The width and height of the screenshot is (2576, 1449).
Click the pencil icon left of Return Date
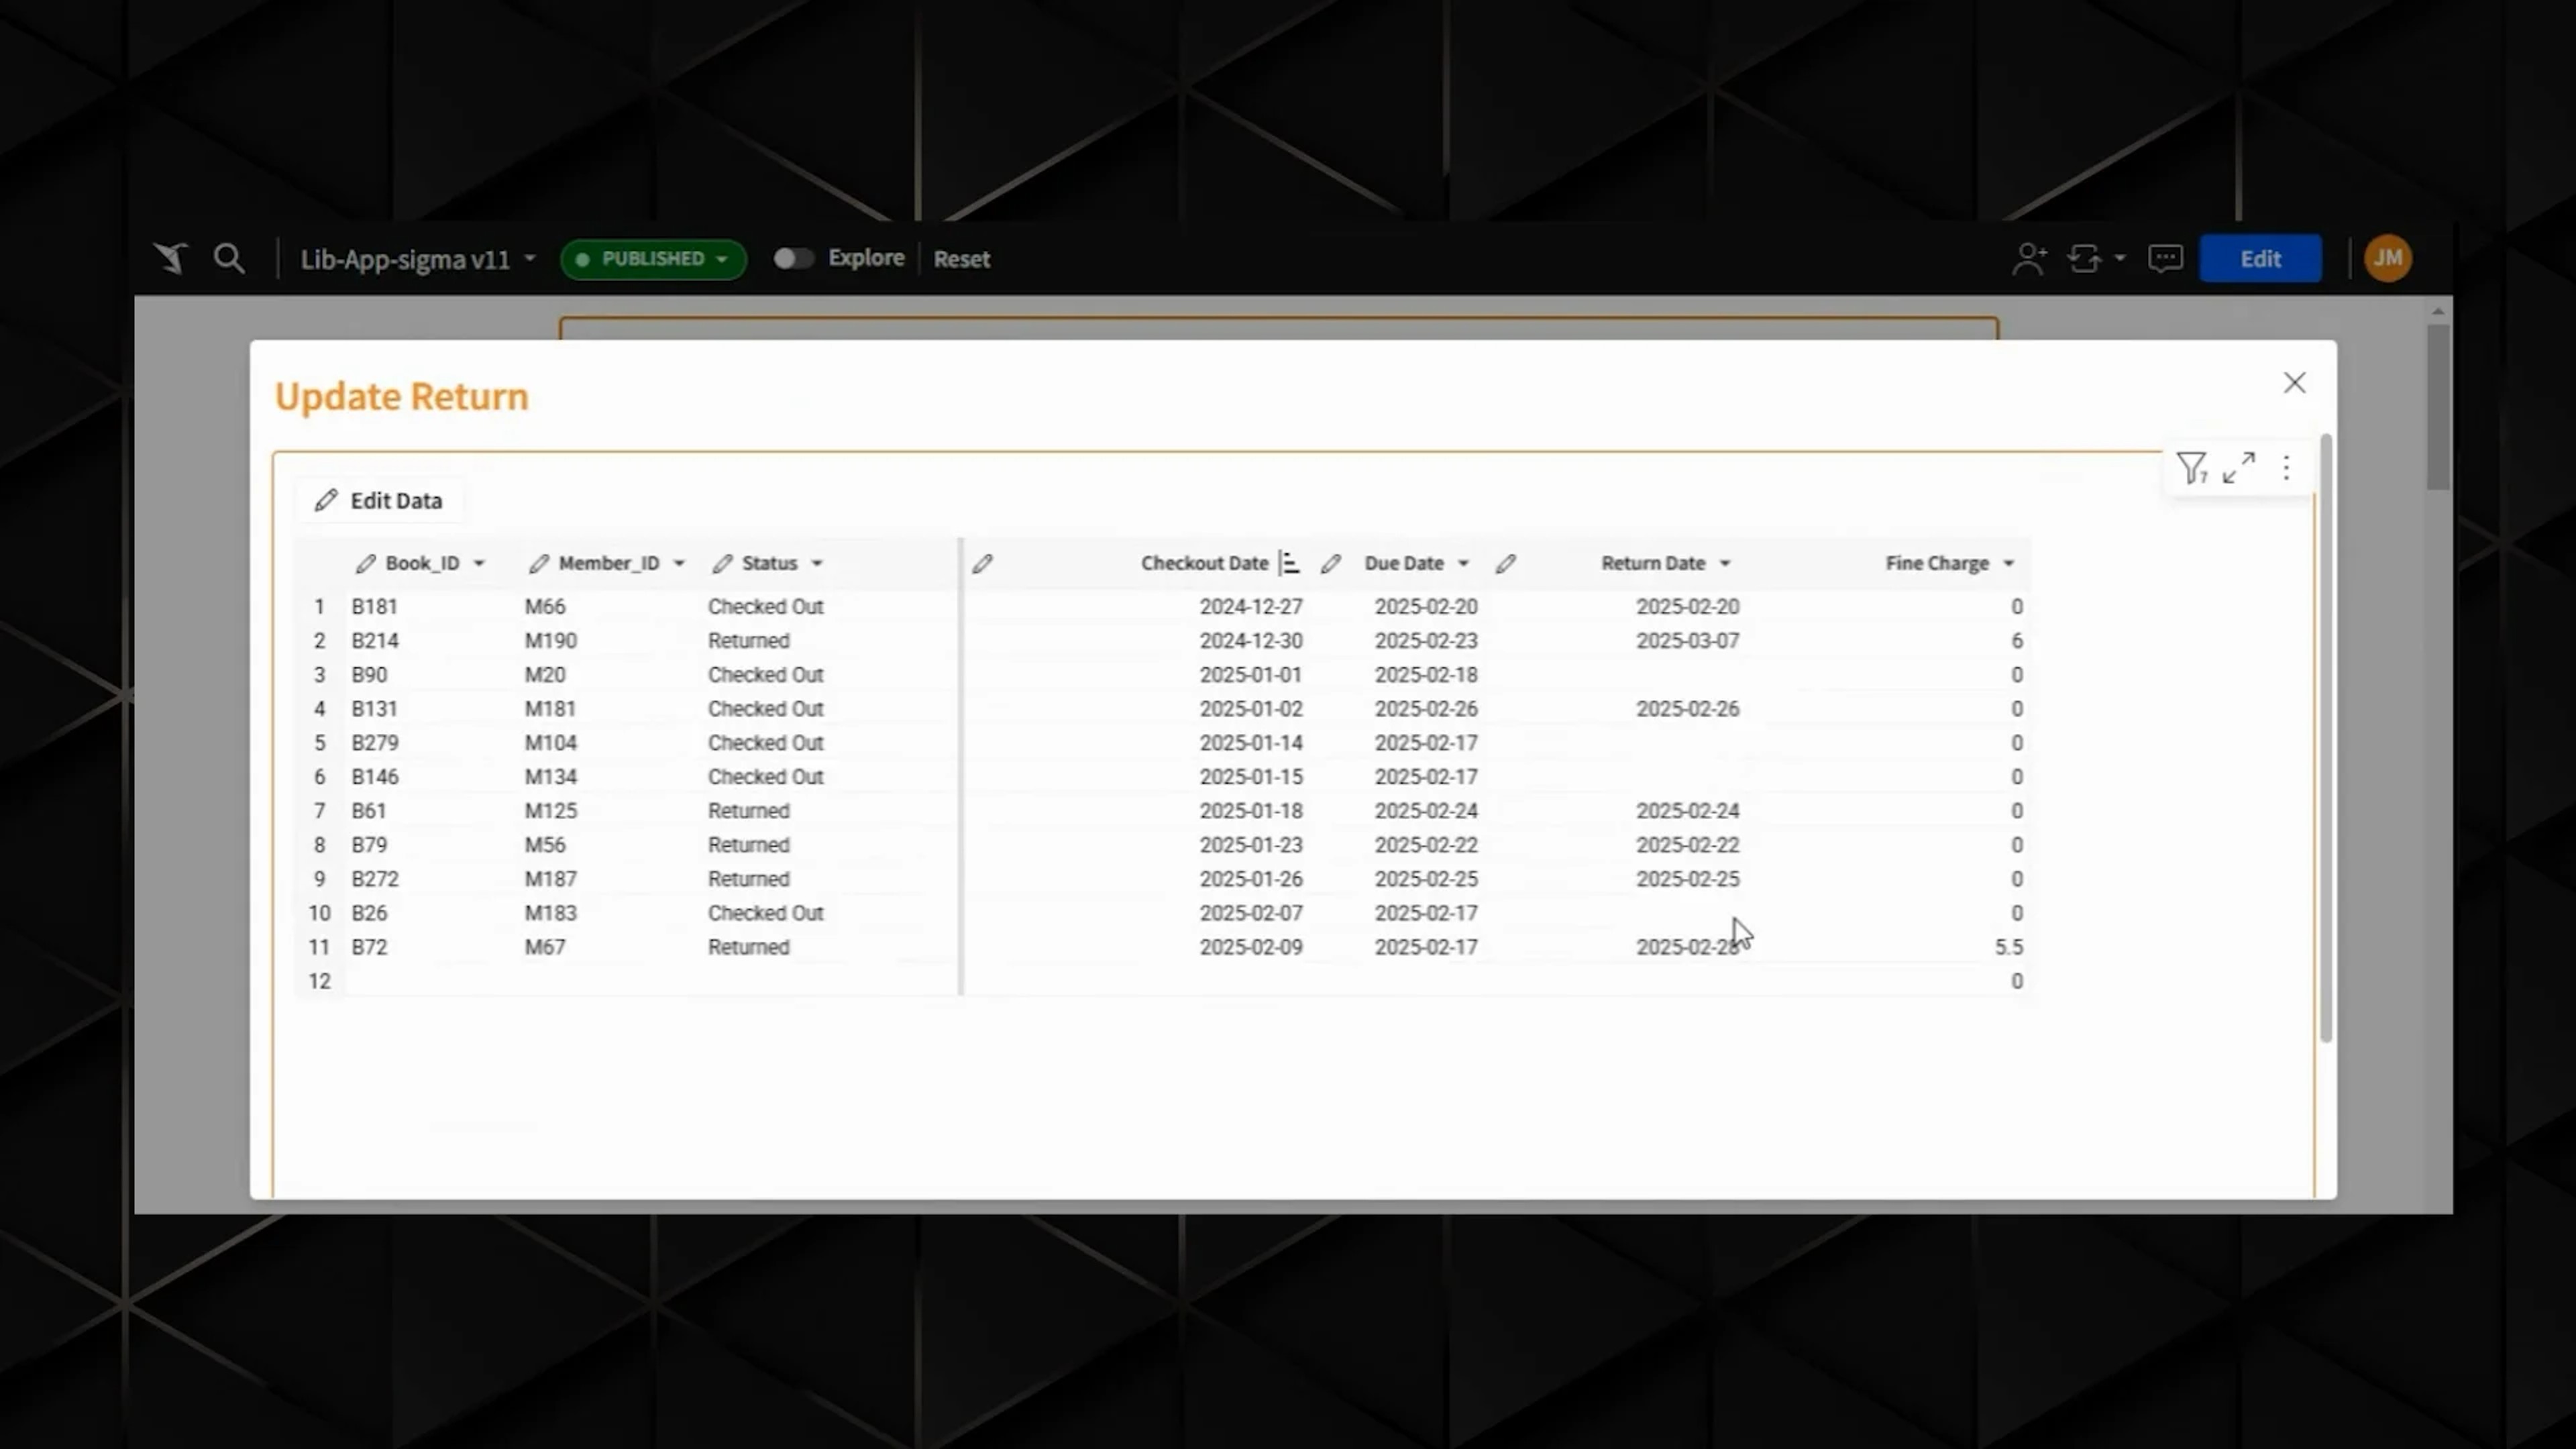click(1505, 564)
